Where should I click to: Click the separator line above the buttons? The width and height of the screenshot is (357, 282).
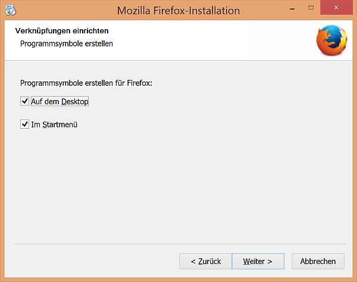click(180, 244)
